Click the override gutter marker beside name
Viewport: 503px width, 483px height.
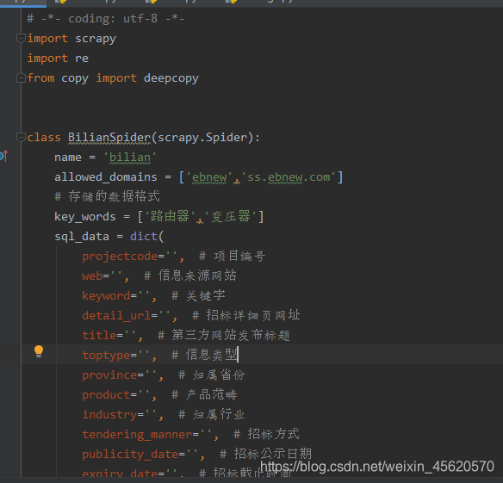3,156
